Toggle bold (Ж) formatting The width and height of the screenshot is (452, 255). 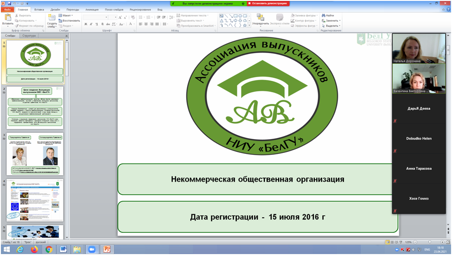coord(85,24)
